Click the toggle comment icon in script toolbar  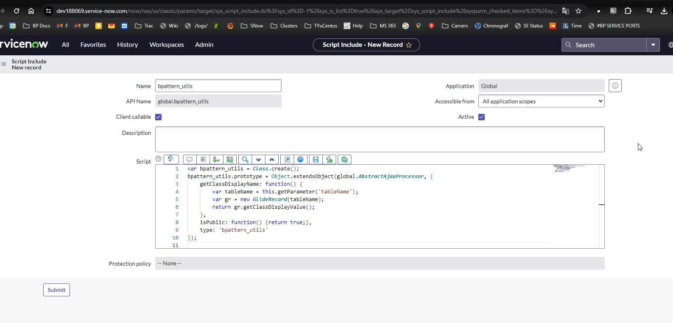coord(189,159)
